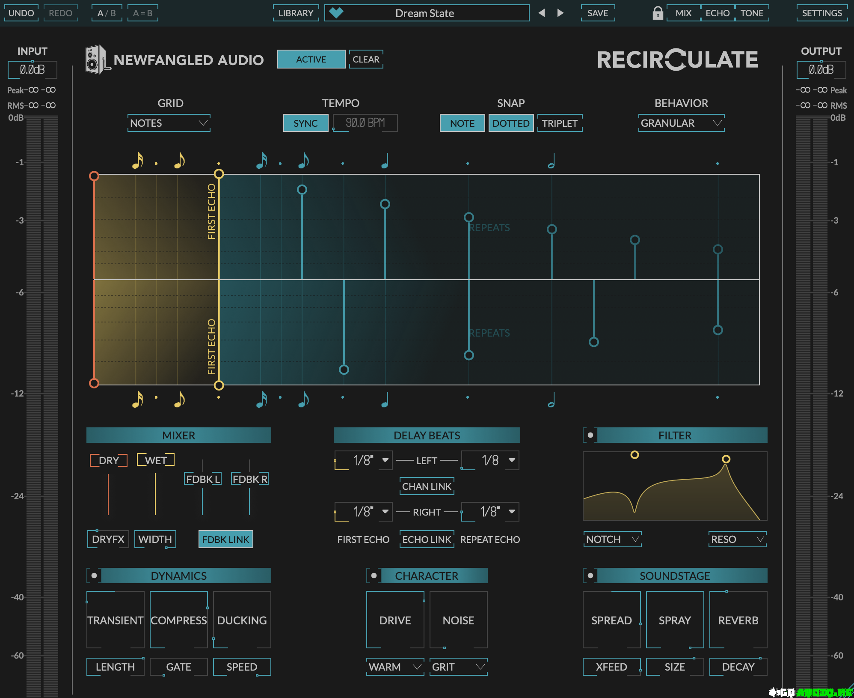The width and height of the screenshot is (854, 698).
Task: Open the RESO filter dropdown
Action: point(738,539)
